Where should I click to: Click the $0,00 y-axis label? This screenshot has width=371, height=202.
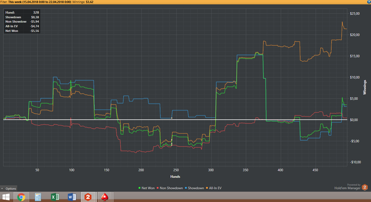click(x=354, y=120)
